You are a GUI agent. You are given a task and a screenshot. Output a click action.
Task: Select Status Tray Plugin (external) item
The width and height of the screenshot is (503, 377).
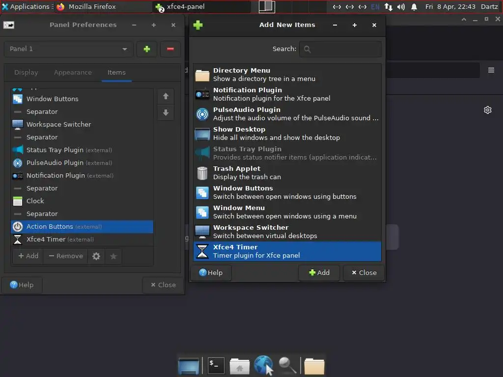[x=82, y=150]
